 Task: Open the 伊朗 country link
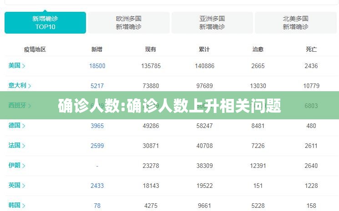pyautogui.click(x=14, y=165)
